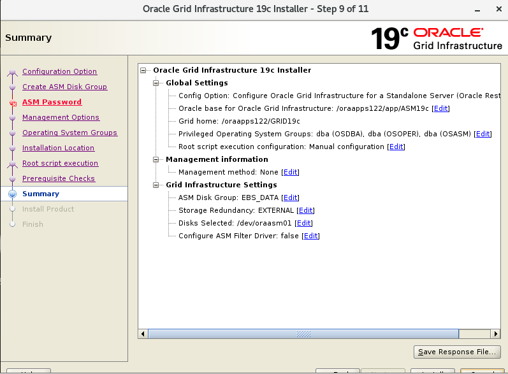Edit Privileged Operating System Groups
This screenshot has width=508, height=374.
pyautogui.click(x=483, y=134)
